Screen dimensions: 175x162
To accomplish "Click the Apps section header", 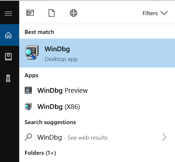I will point(32,75).
